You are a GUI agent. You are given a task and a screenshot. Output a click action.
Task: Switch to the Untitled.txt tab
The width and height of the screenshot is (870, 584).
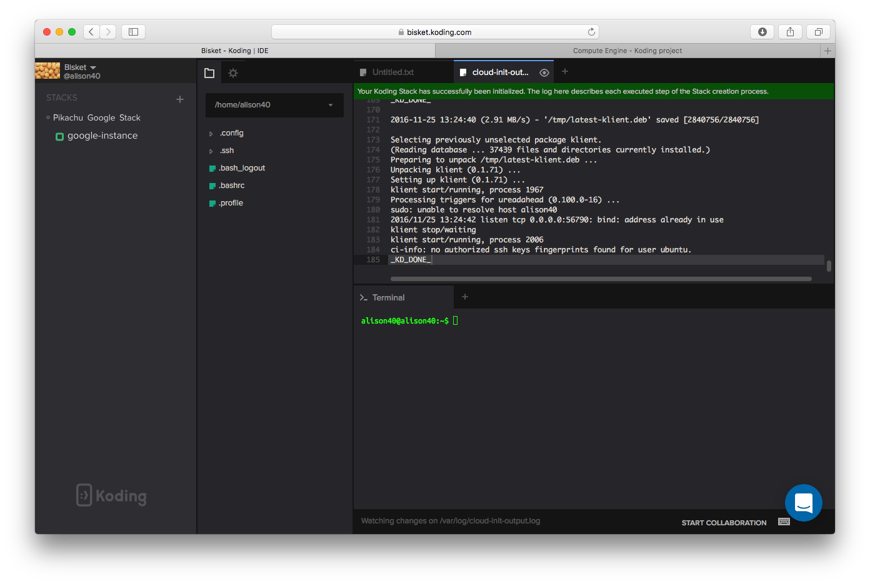392,72
